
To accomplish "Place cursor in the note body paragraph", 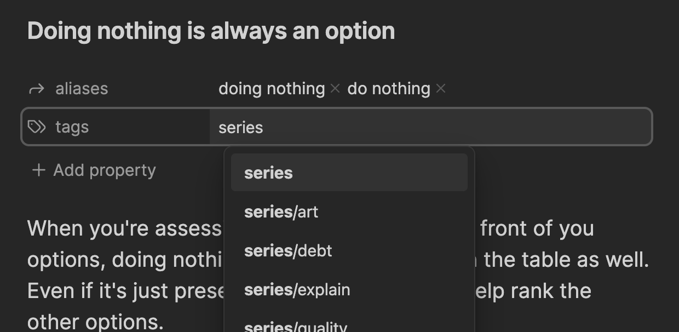I will 338,274.
